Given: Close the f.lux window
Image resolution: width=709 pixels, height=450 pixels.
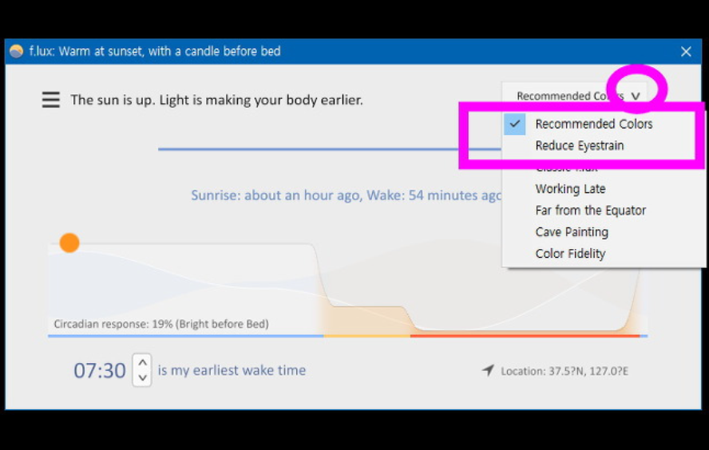Looking at the screenshot, I should 686,52.
